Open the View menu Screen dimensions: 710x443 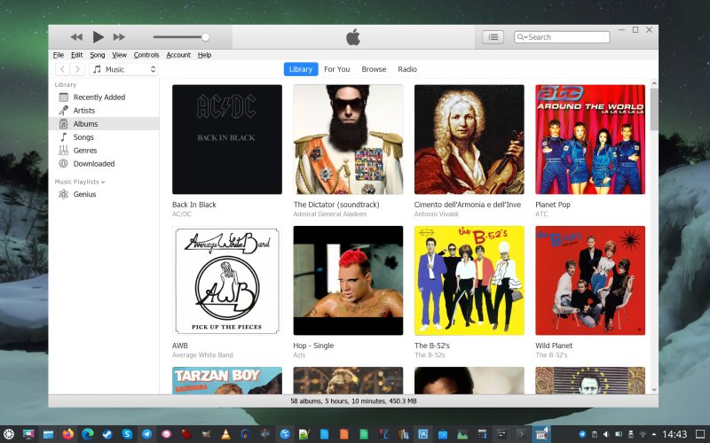(120, 55)
